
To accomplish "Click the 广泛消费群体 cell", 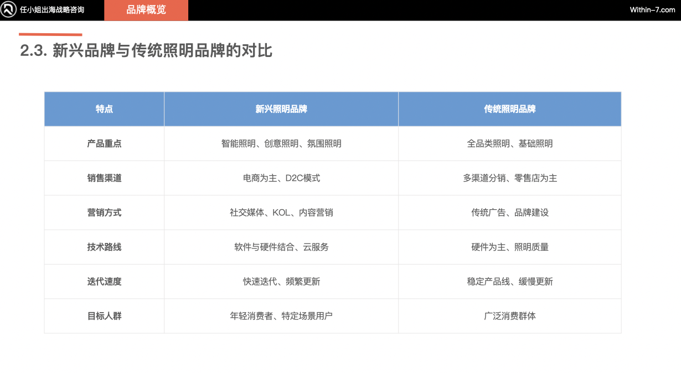I will tap(509, 315).
